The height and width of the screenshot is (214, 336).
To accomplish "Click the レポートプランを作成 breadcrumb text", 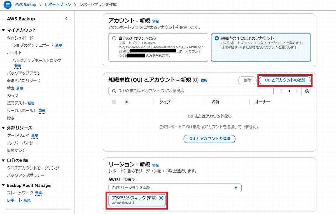I will [98, 4].
